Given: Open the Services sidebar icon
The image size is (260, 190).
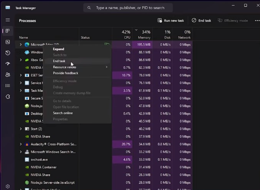Looking at the screenshot, I should (8, 97).
